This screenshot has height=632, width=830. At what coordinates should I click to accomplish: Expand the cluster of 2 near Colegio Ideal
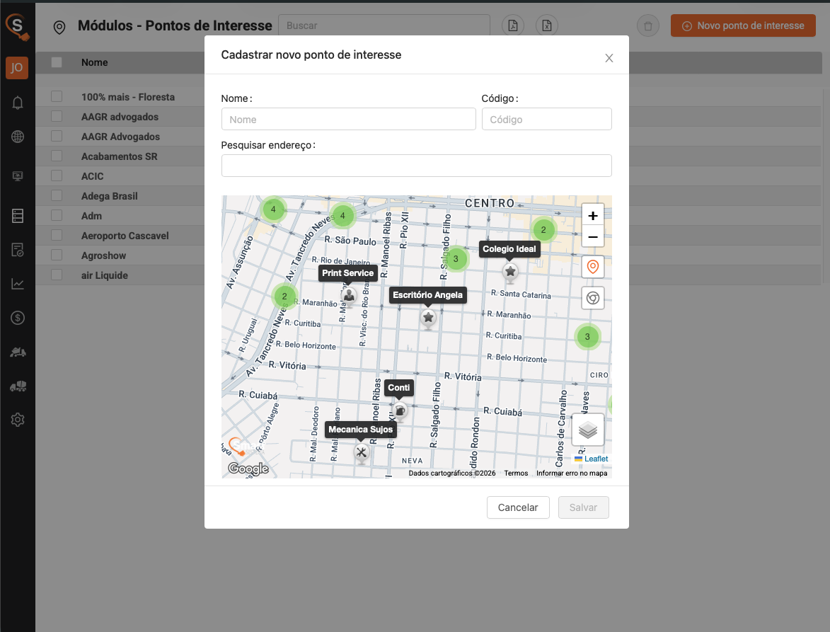coord(543,230)
